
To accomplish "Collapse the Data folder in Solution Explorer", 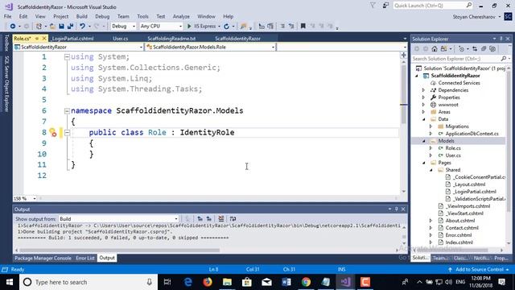I will (x=424, y=119).
